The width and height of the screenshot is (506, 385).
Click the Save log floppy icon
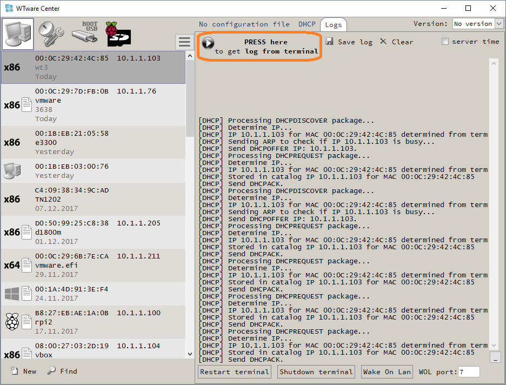coord(330,42)
